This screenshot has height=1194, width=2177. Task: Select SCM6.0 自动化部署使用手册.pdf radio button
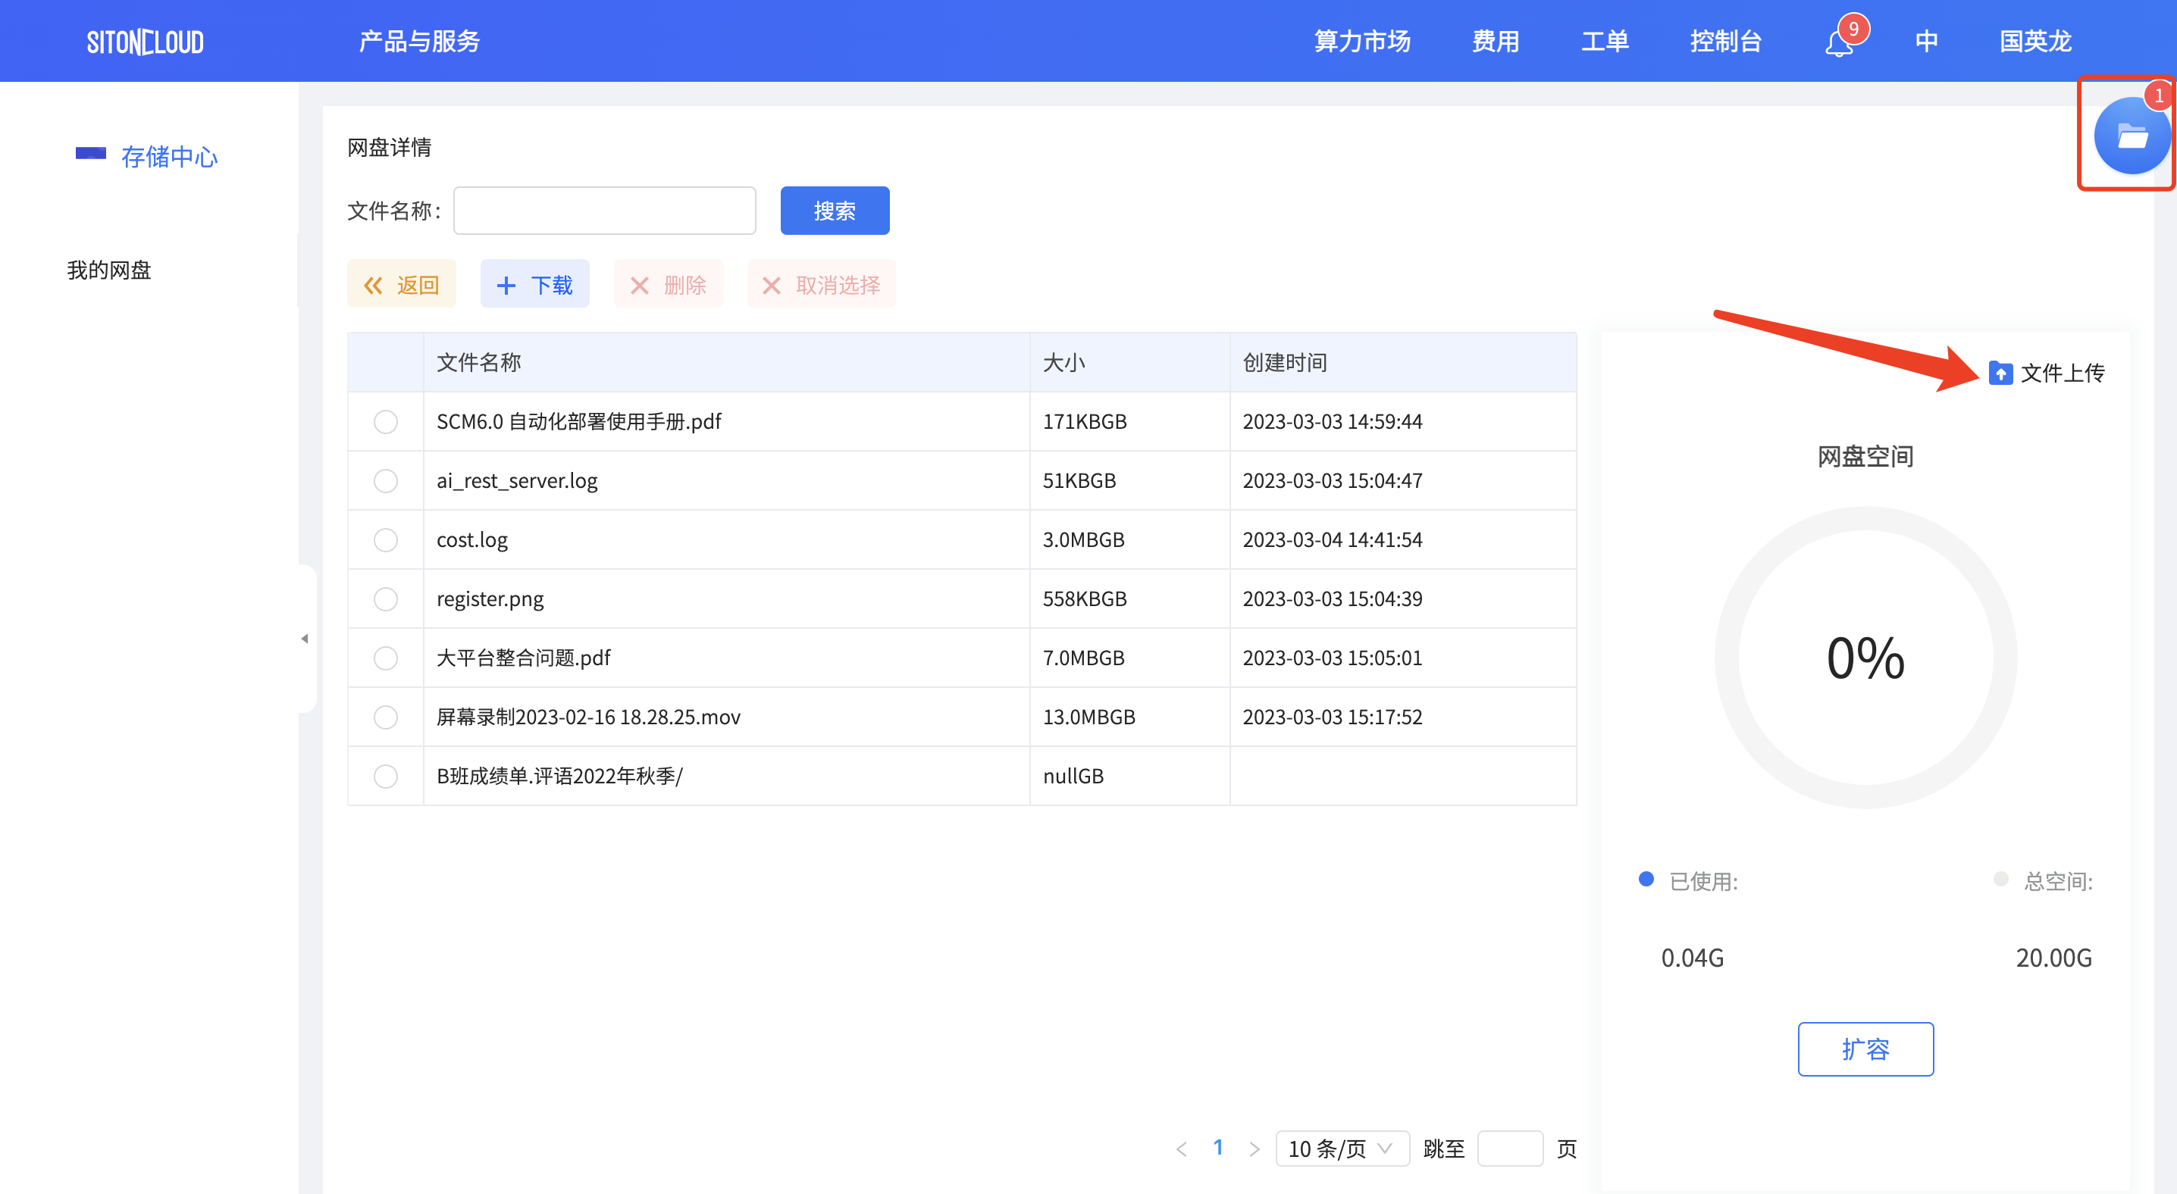[385, 421]
